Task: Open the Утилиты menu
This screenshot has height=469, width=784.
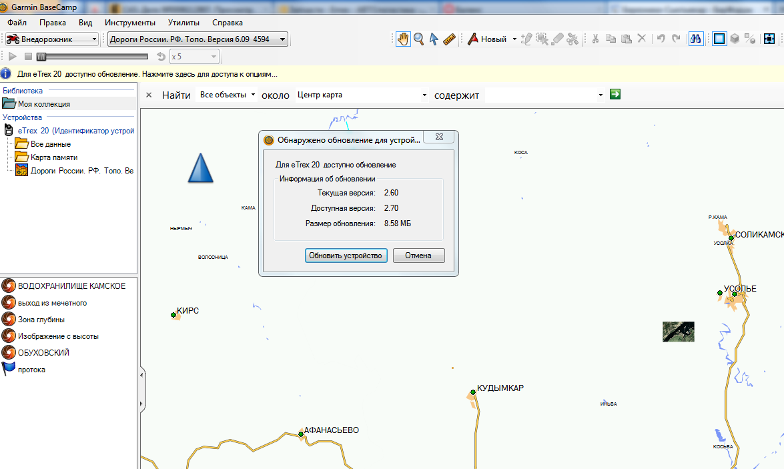Action: [x=183, y=22]
